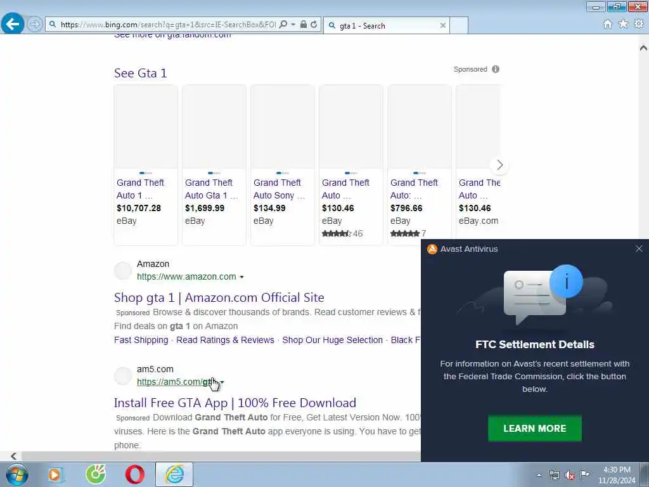Image resolution: width=649 pixels, height=487 pixels.
Task: Click the search magnifier in address bar
Action: click(283, 25)
